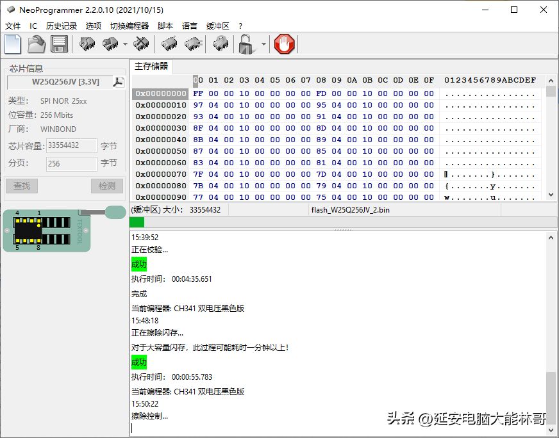559x438 pixels.
Task: Click the log line 正在擦除闪存...
Action: pos(157,333)
